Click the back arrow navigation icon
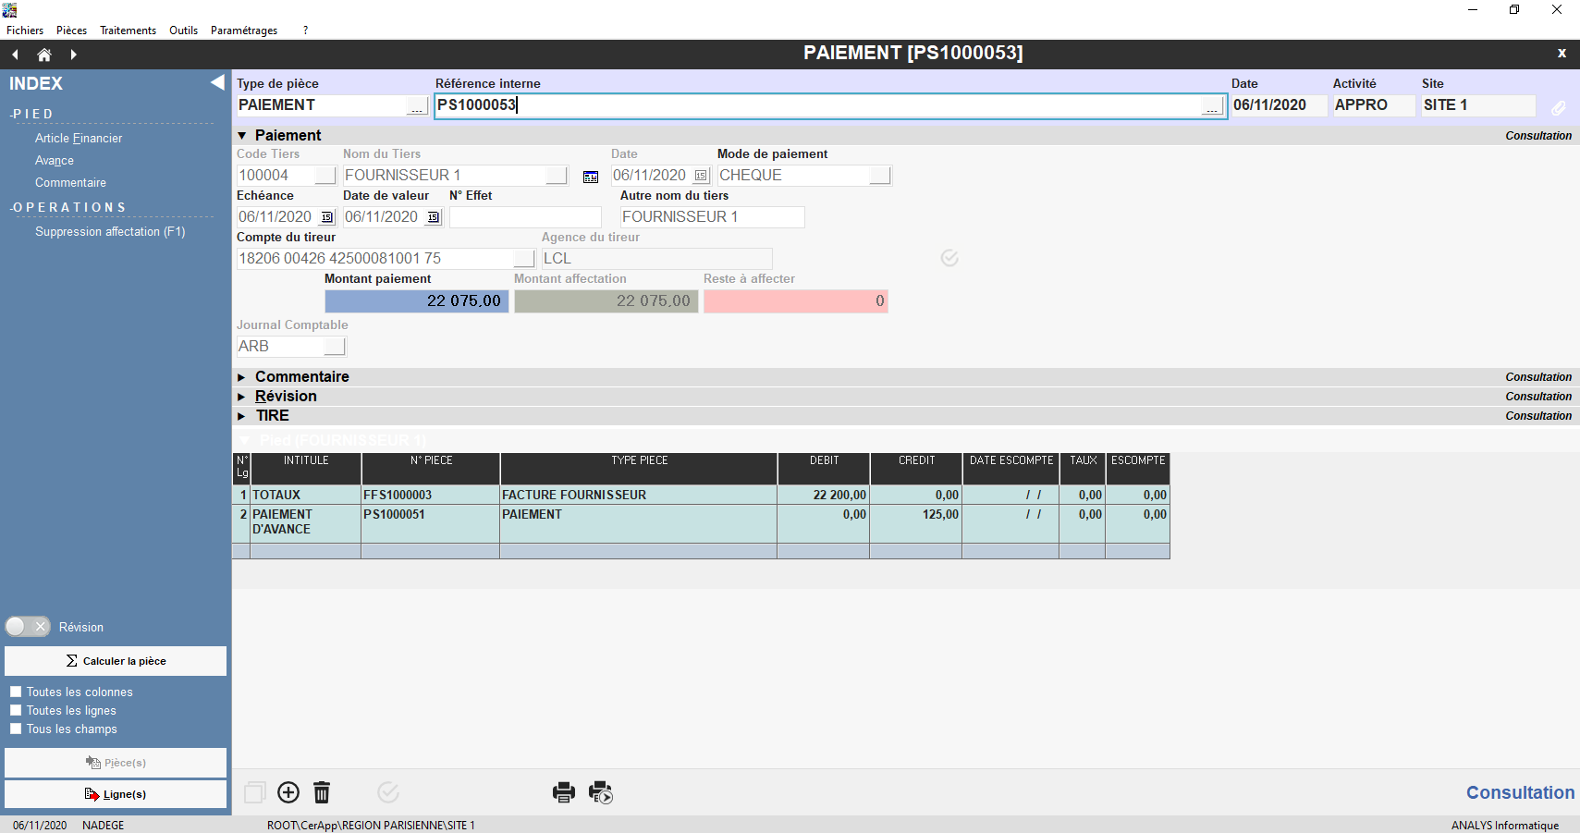This screenshot has width=1580, height=833. coord(15,55)
